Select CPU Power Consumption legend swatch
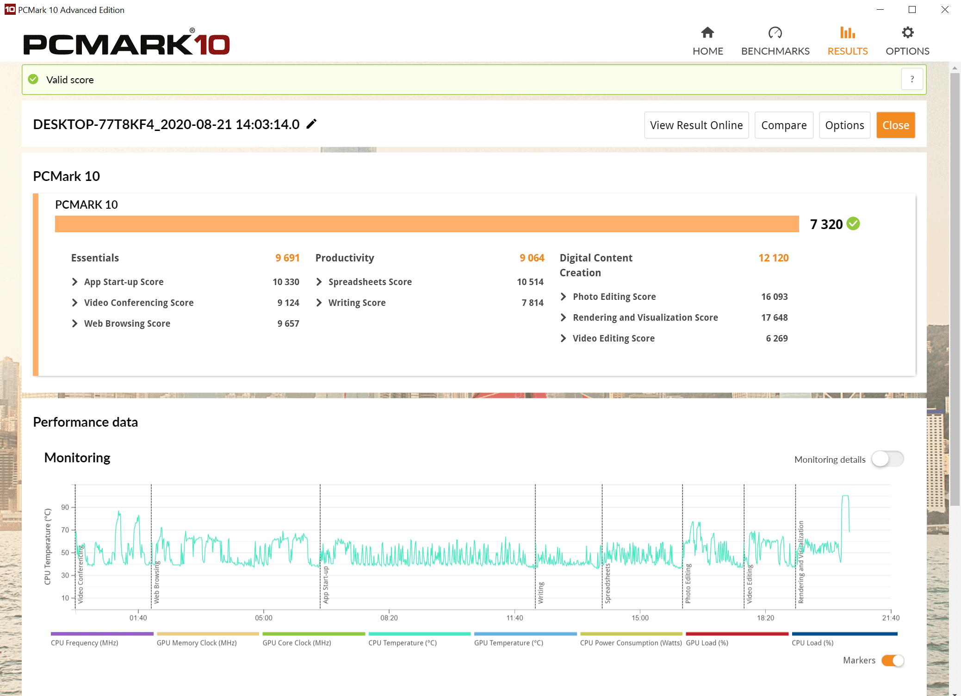Screen dimensions: 961x696 (x=631, y=634)
